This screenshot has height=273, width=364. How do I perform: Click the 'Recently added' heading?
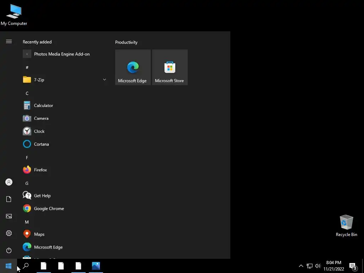coord(37,42)
